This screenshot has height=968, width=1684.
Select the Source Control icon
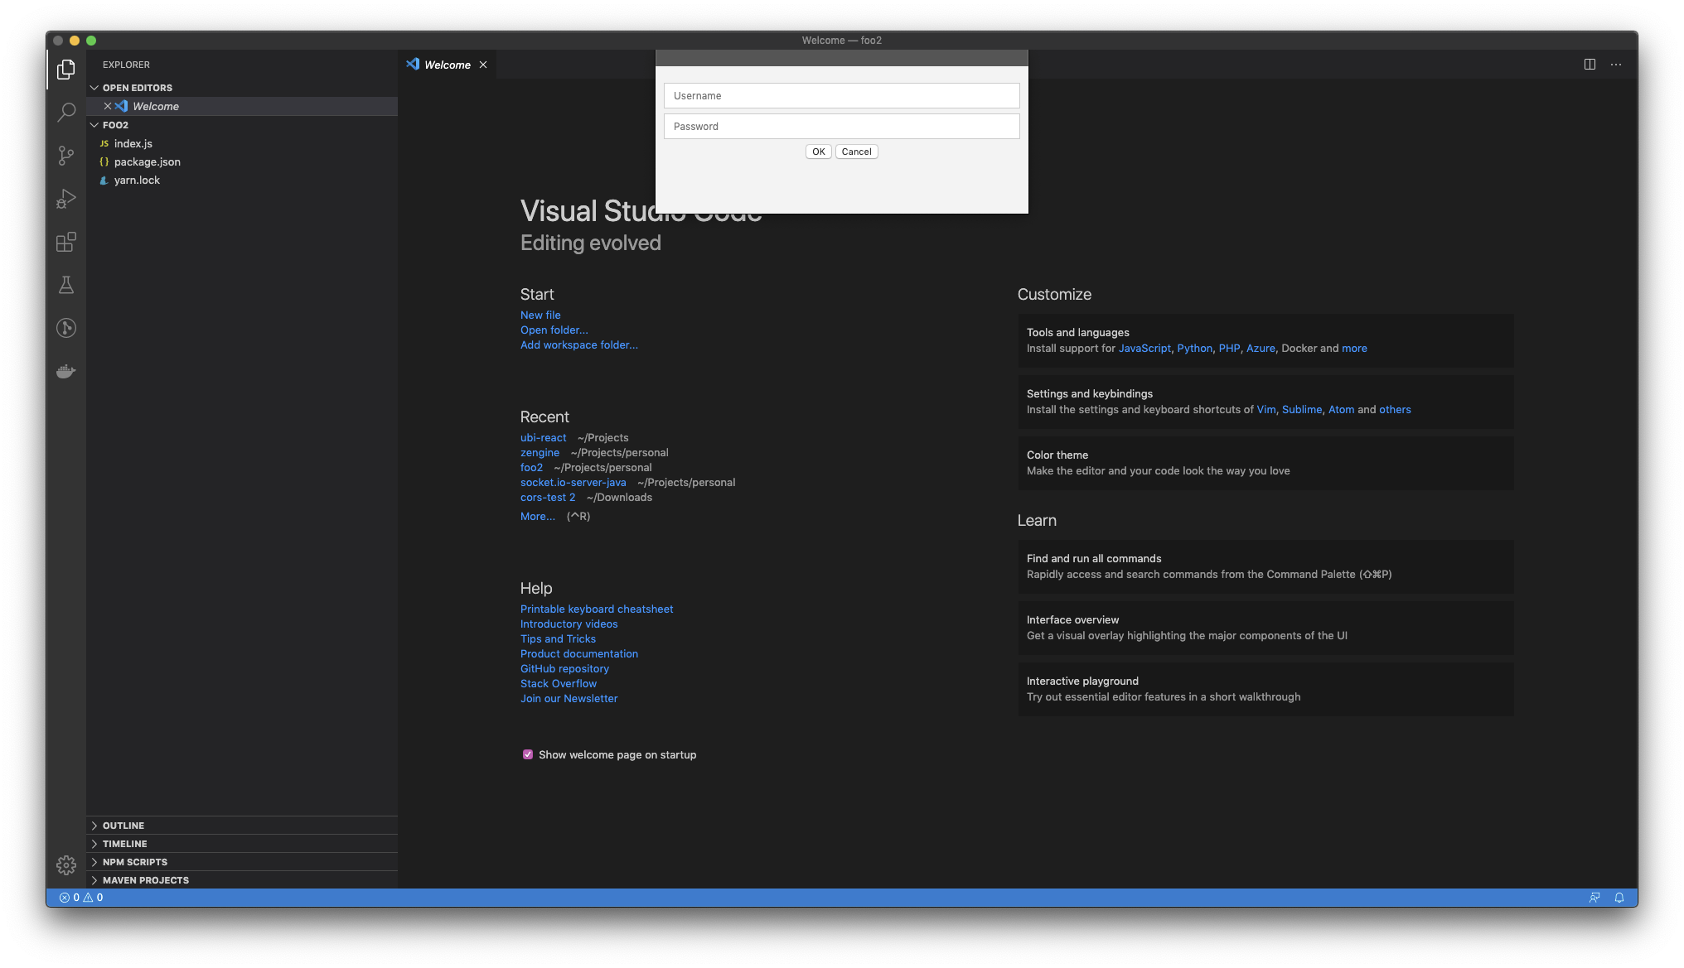click(66, 156)
